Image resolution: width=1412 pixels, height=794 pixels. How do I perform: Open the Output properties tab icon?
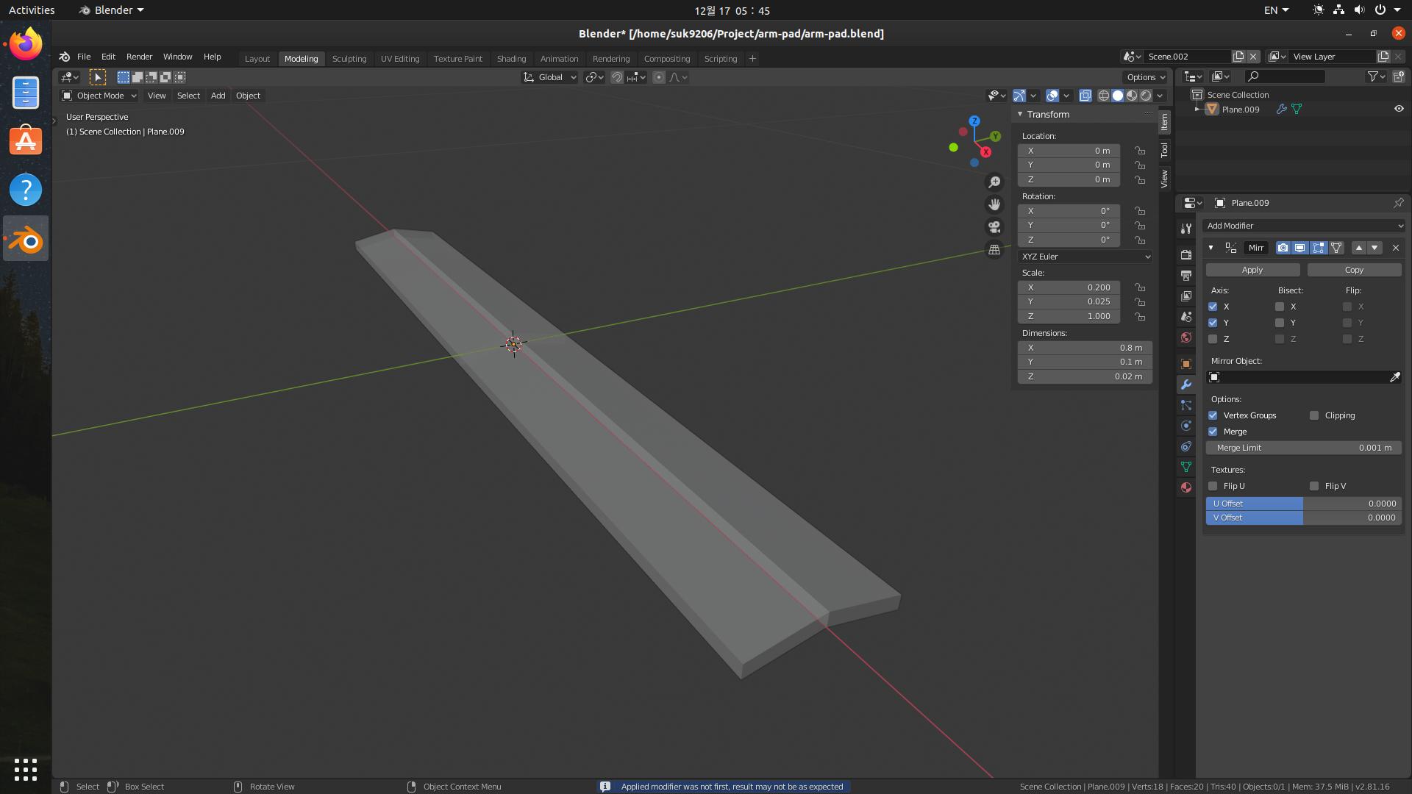(1185, 275)
